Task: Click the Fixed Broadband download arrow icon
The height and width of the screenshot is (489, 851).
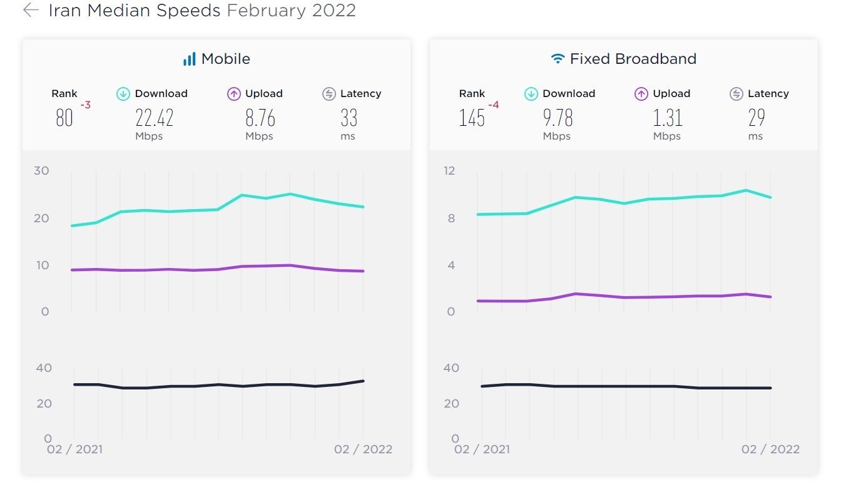Action: pyautogui.click(x=531, y=94)
